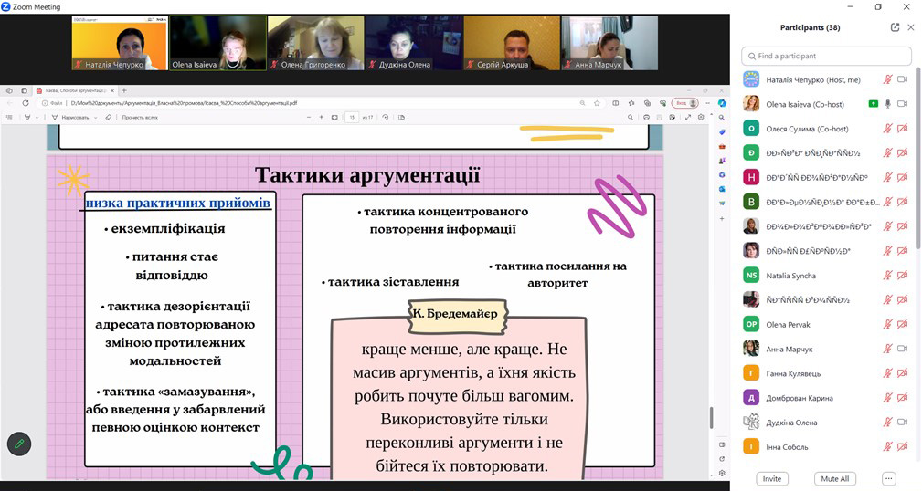The width and height of the screenshot is (922, 491).
Task: Reload the page in shared browser
Action: point(26,103)
